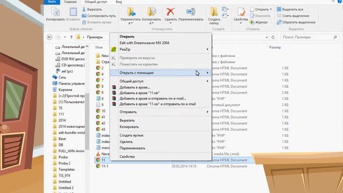Click the red Удалить icon
The width and height of the screenshot is (343, 193).
(x=170, y=12)
